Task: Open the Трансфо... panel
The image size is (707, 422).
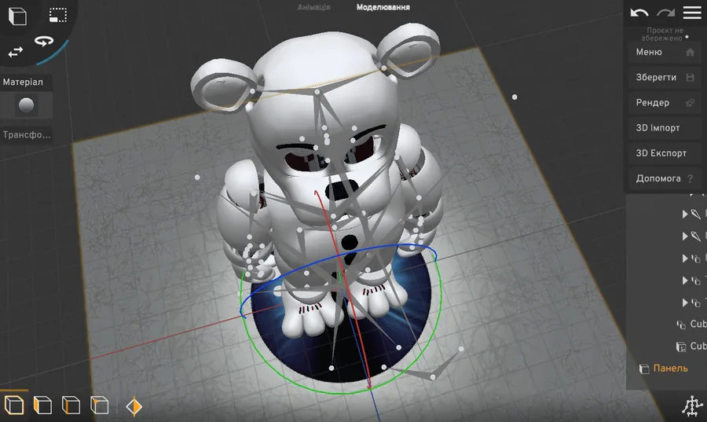Action: point(26,135)
